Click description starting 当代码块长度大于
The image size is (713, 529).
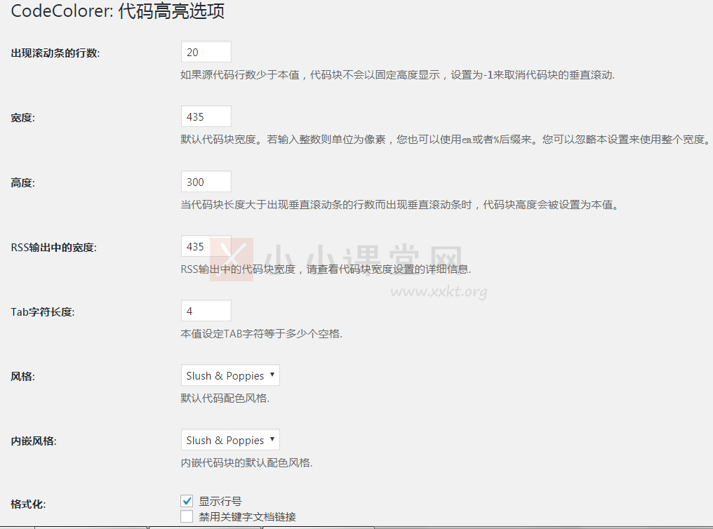pyautogui.click(x=400, y=205)
